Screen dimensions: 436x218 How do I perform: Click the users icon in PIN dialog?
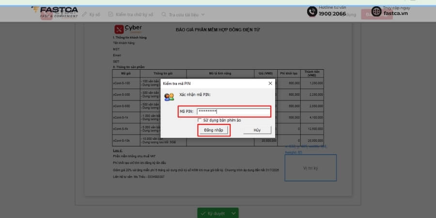click(x=169, y=97)
